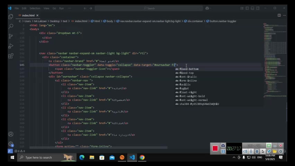The width and height of the screenshot is (295, 166).
Task: Toggle recorder webcam overlay
Action: (x=257, y=151)
